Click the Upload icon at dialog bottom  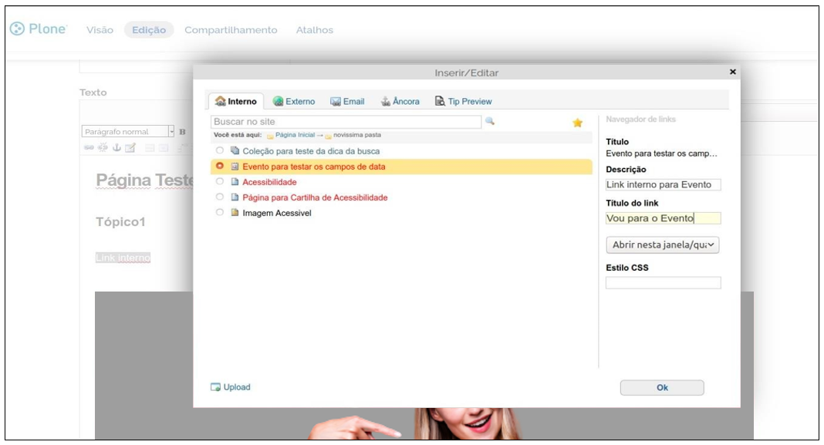point(216,387)
